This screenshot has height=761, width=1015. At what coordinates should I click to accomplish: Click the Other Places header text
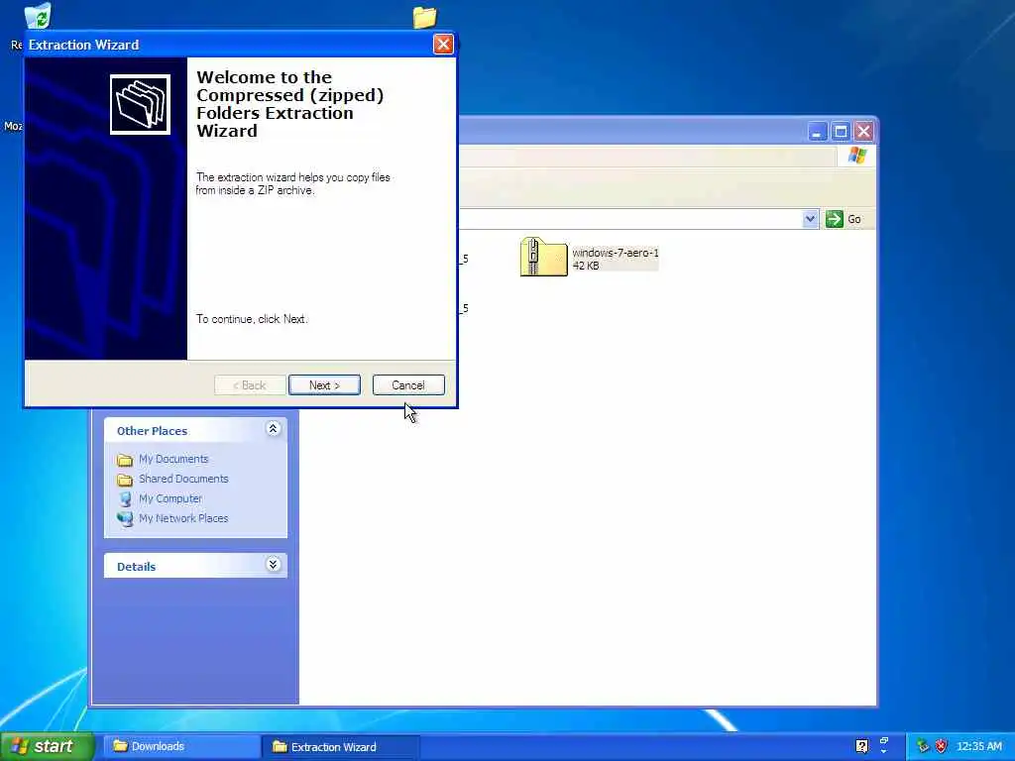[x=152, y=431]
